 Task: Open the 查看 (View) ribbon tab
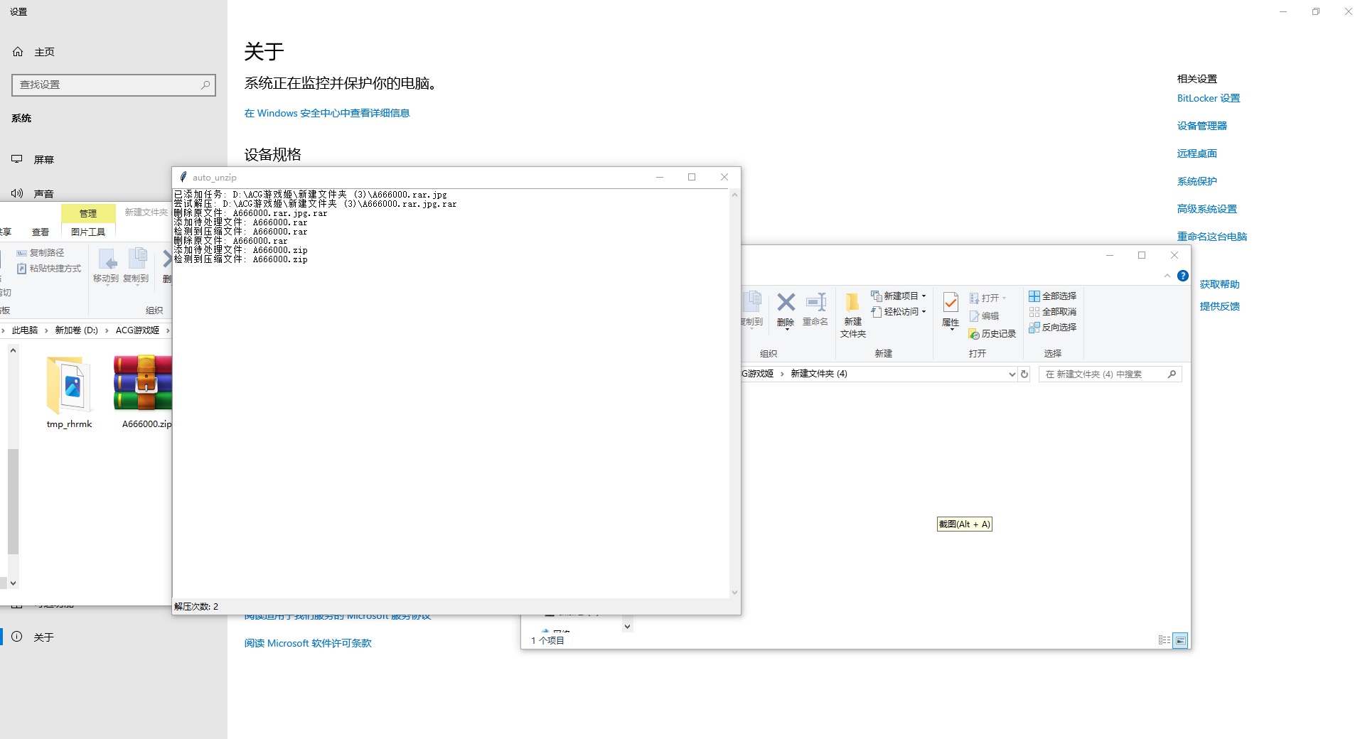[x=41, y=232]
